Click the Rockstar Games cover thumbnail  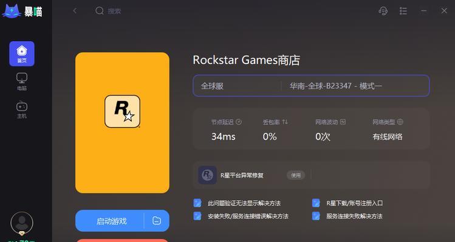coord(122,123)
